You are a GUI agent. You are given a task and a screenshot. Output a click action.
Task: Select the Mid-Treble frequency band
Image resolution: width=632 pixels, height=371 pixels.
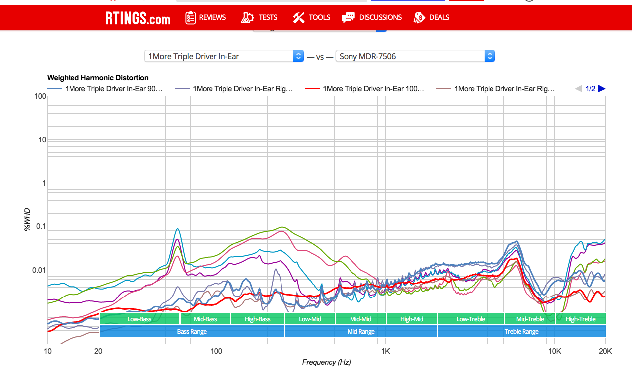pos(530,319)
